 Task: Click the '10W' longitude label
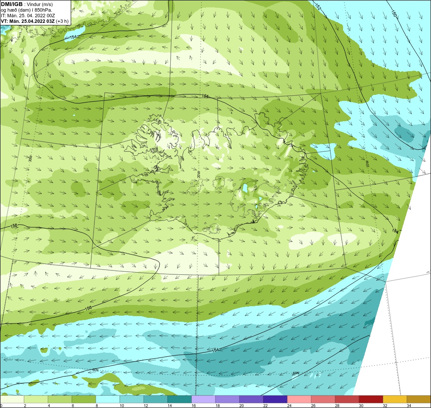coord(367,164)
